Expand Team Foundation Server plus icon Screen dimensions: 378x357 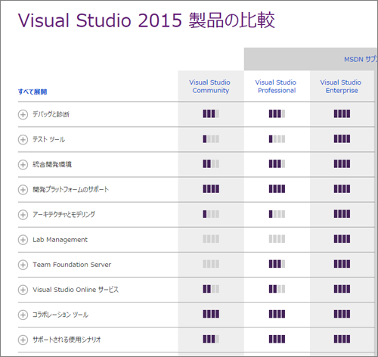tap(23, 265)
